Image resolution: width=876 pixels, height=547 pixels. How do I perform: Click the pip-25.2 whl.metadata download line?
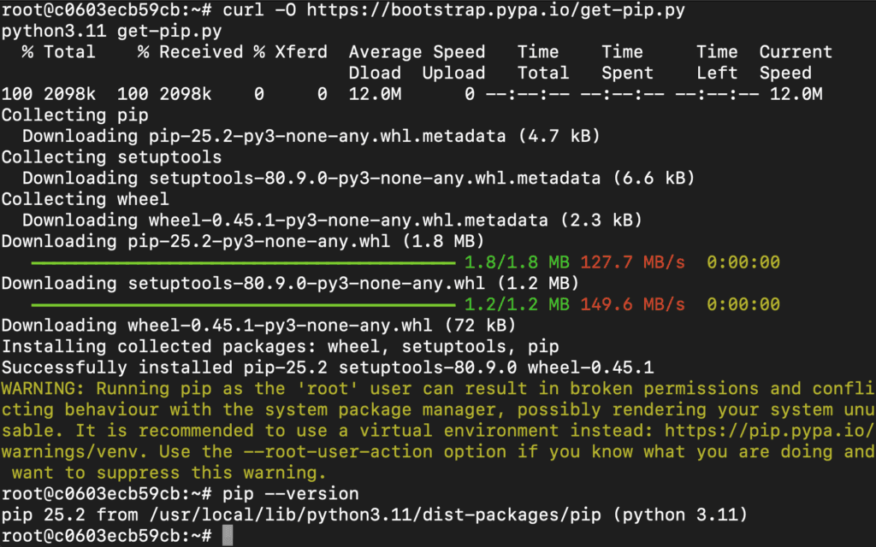click(x=311, y=136)
